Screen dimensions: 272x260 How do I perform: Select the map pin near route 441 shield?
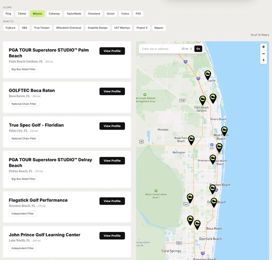(190, 198)
